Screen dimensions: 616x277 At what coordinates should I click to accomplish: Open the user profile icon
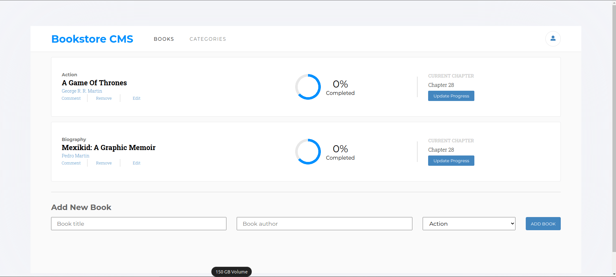point(553,39)
